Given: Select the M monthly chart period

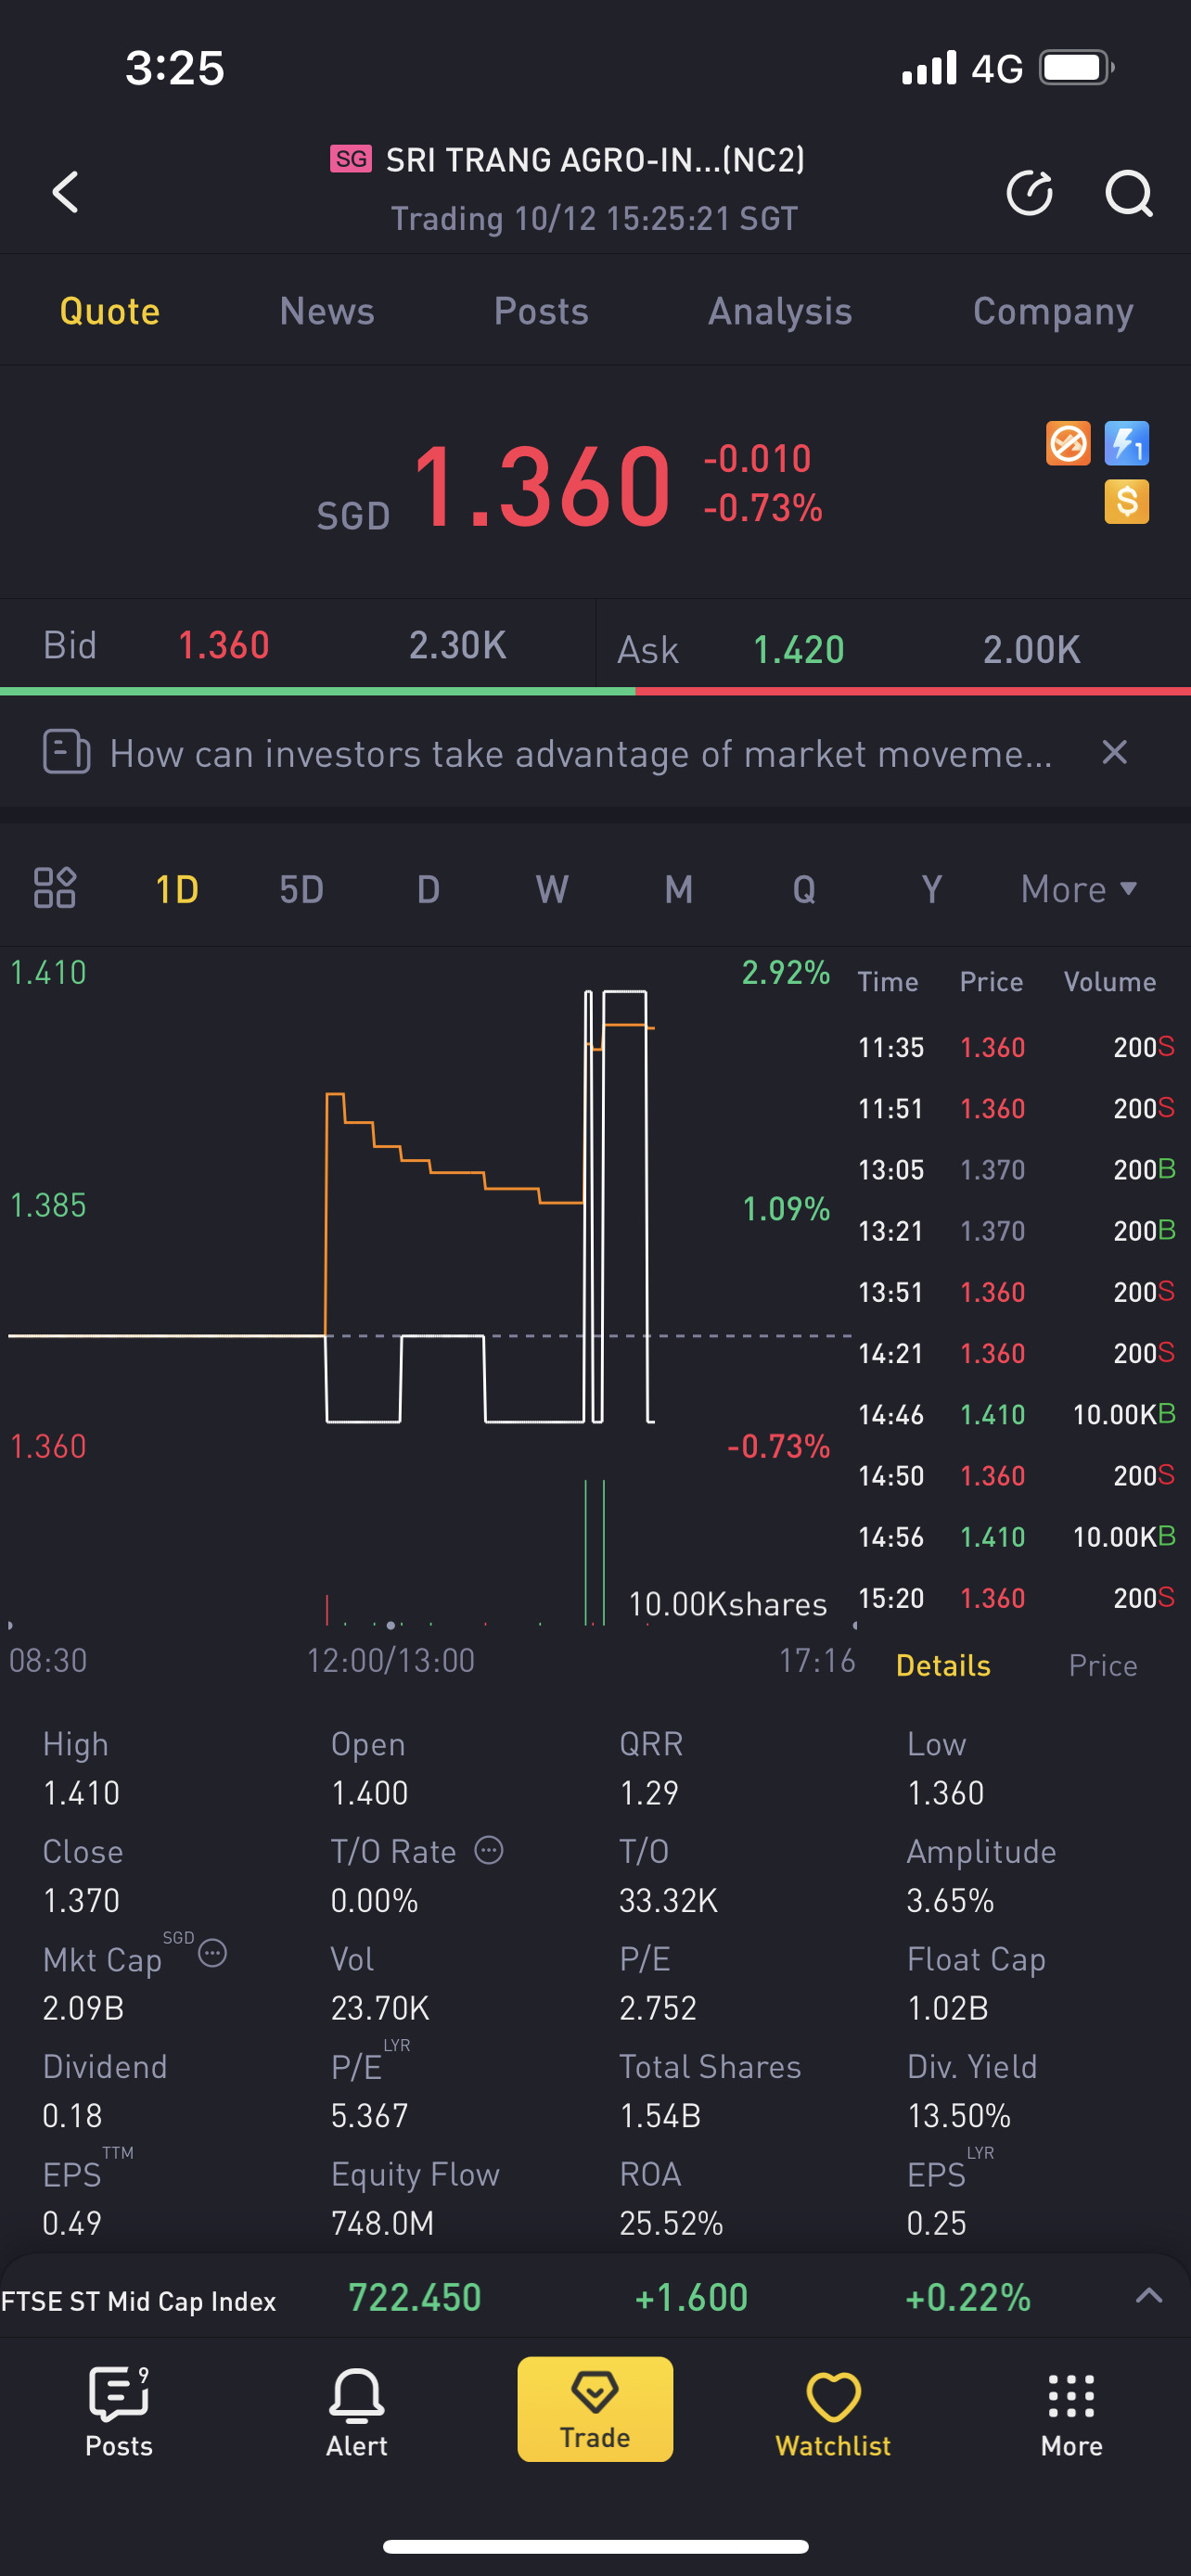Looking at the screenshot, I should [x=679, y=889].
